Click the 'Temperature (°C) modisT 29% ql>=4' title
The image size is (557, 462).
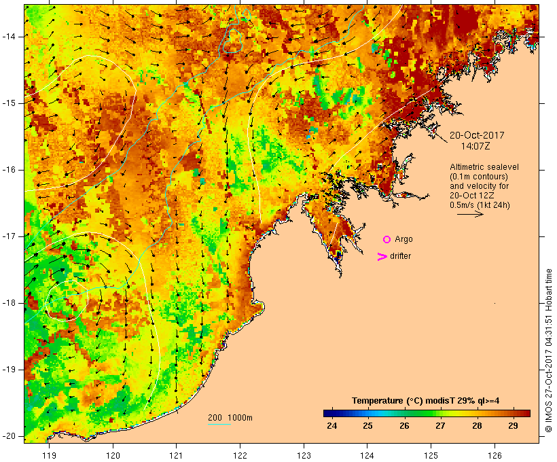pos(425,401)
